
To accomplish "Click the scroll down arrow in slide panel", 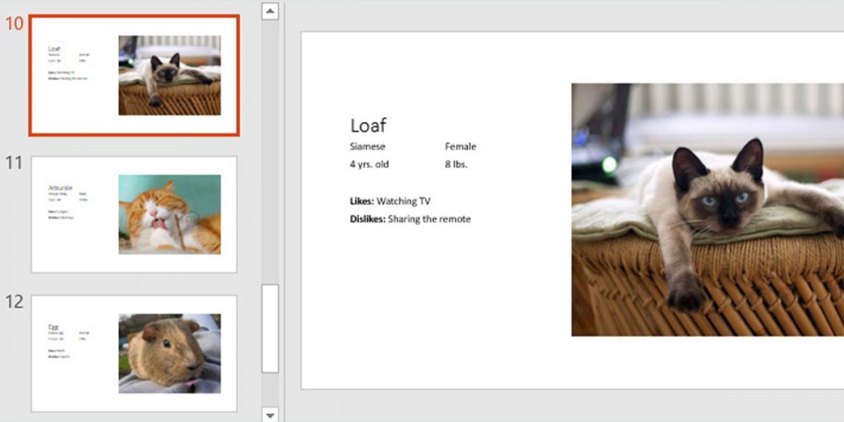I will coord(270,414).
